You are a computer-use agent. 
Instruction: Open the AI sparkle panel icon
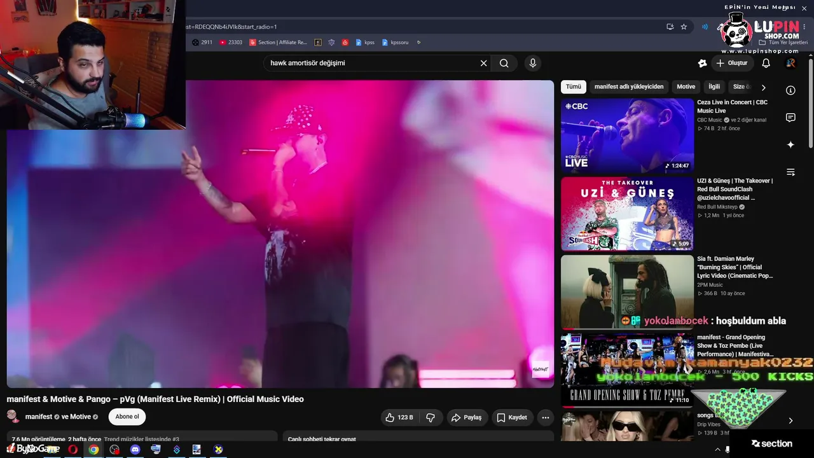(790, 145)
